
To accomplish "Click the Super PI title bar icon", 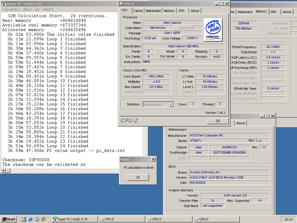I will [x=3, y=3].
